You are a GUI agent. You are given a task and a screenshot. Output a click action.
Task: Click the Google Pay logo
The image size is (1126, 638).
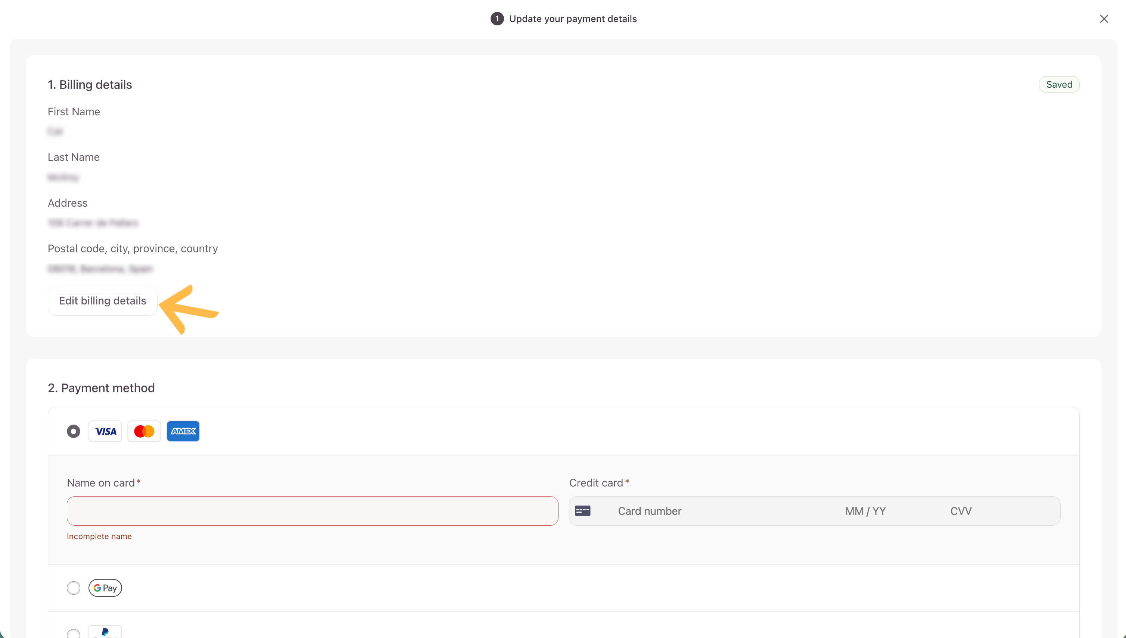[x=105, y=588]
